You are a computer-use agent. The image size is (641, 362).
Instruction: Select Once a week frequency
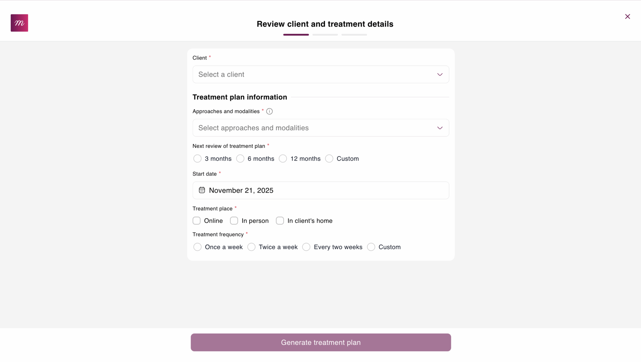(x=197, y=247)
